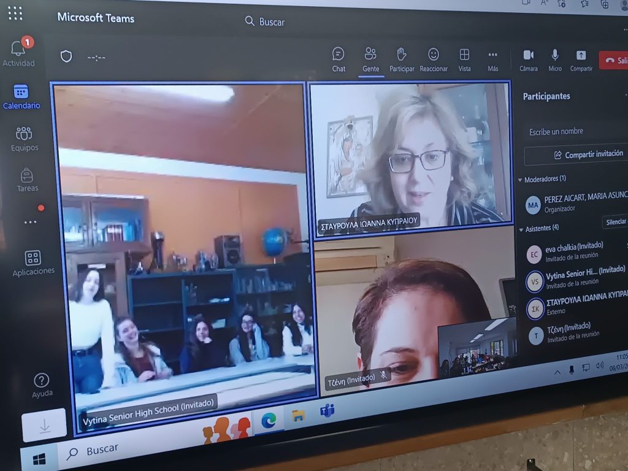Open the Gente participants panel

[370, 59]
